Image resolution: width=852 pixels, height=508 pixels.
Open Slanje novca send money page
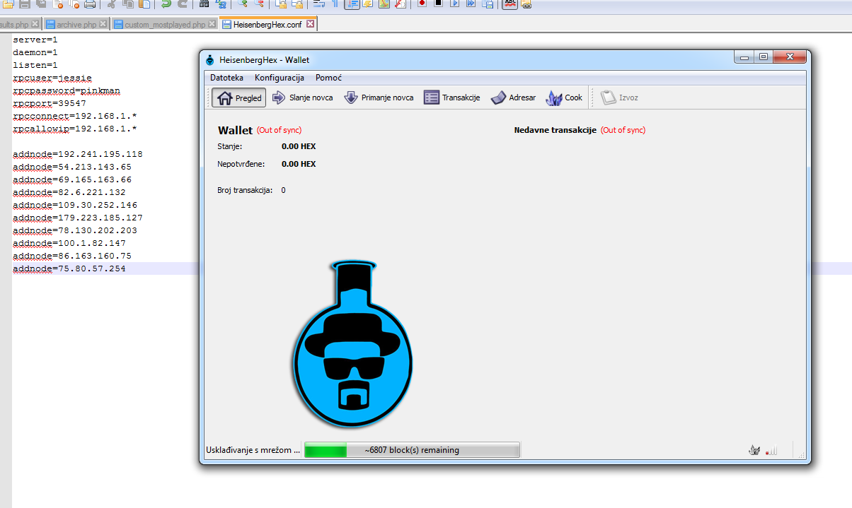click(x=302, y=98)
